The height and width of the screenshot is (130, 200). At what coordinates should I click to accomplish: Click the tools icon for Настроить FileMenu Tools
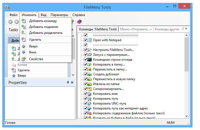coord(90,50)
